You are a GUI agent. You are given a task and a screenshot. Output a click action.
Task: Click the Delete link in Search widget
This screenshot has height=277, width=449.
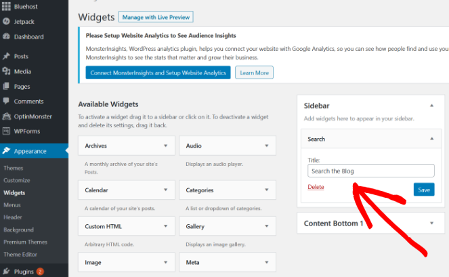pos(316,187)
